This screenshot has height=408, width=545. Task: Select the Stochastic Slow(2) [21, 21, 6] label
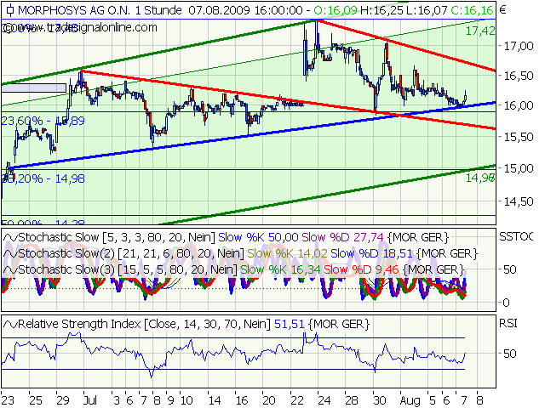point(131,254)
